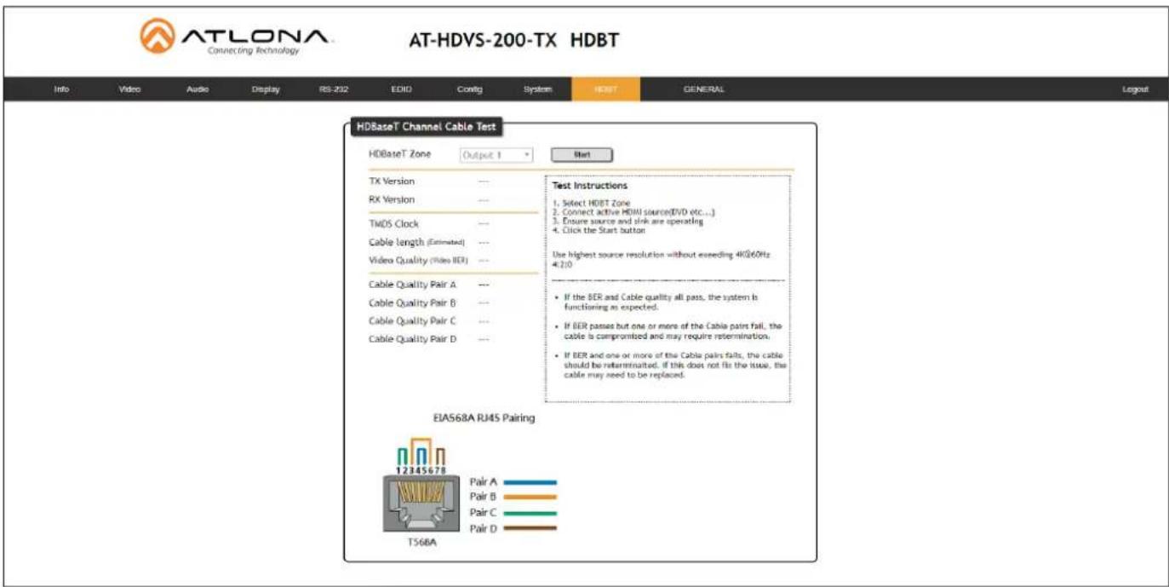1169x587 pixels.
Task: Click the Start button
Action: pyautogui.click(x=582, y=155)
